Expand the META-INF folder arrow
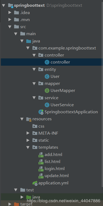Viewport: 103px width, 206px height. [28, 133]
